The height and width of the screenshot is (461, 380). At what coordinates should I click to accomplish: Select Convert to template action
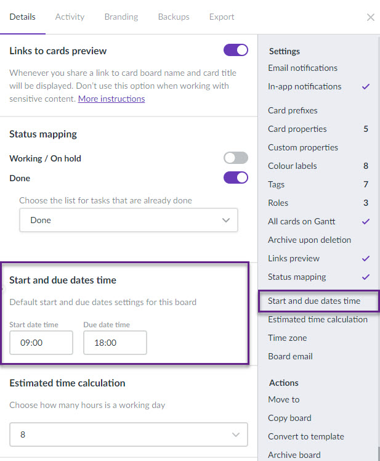306,436
